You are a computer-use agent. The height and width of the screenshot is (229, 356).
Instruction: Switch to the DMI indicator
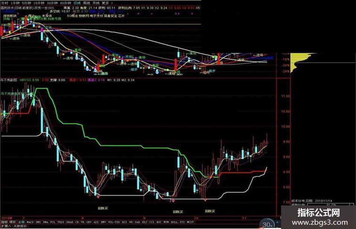tap(38, 222)
